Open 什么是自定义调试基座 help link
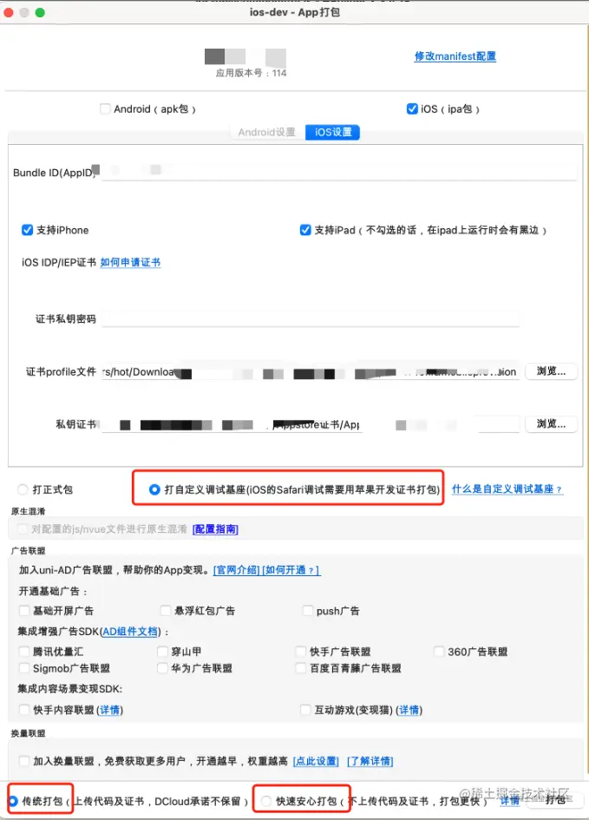The image size is (589, 820). pos(507,489)
